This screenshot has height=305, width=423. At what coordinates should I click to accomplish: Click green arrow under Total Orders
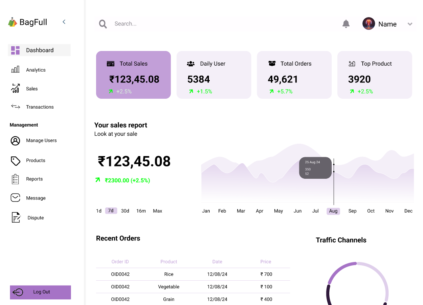click(x=272, y=92)
